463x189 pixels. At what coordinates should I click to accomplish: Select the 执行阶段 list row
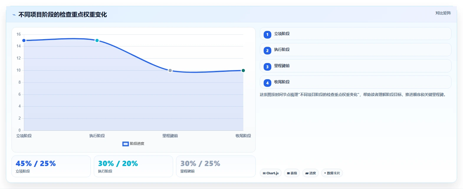[x=356, y=50]
